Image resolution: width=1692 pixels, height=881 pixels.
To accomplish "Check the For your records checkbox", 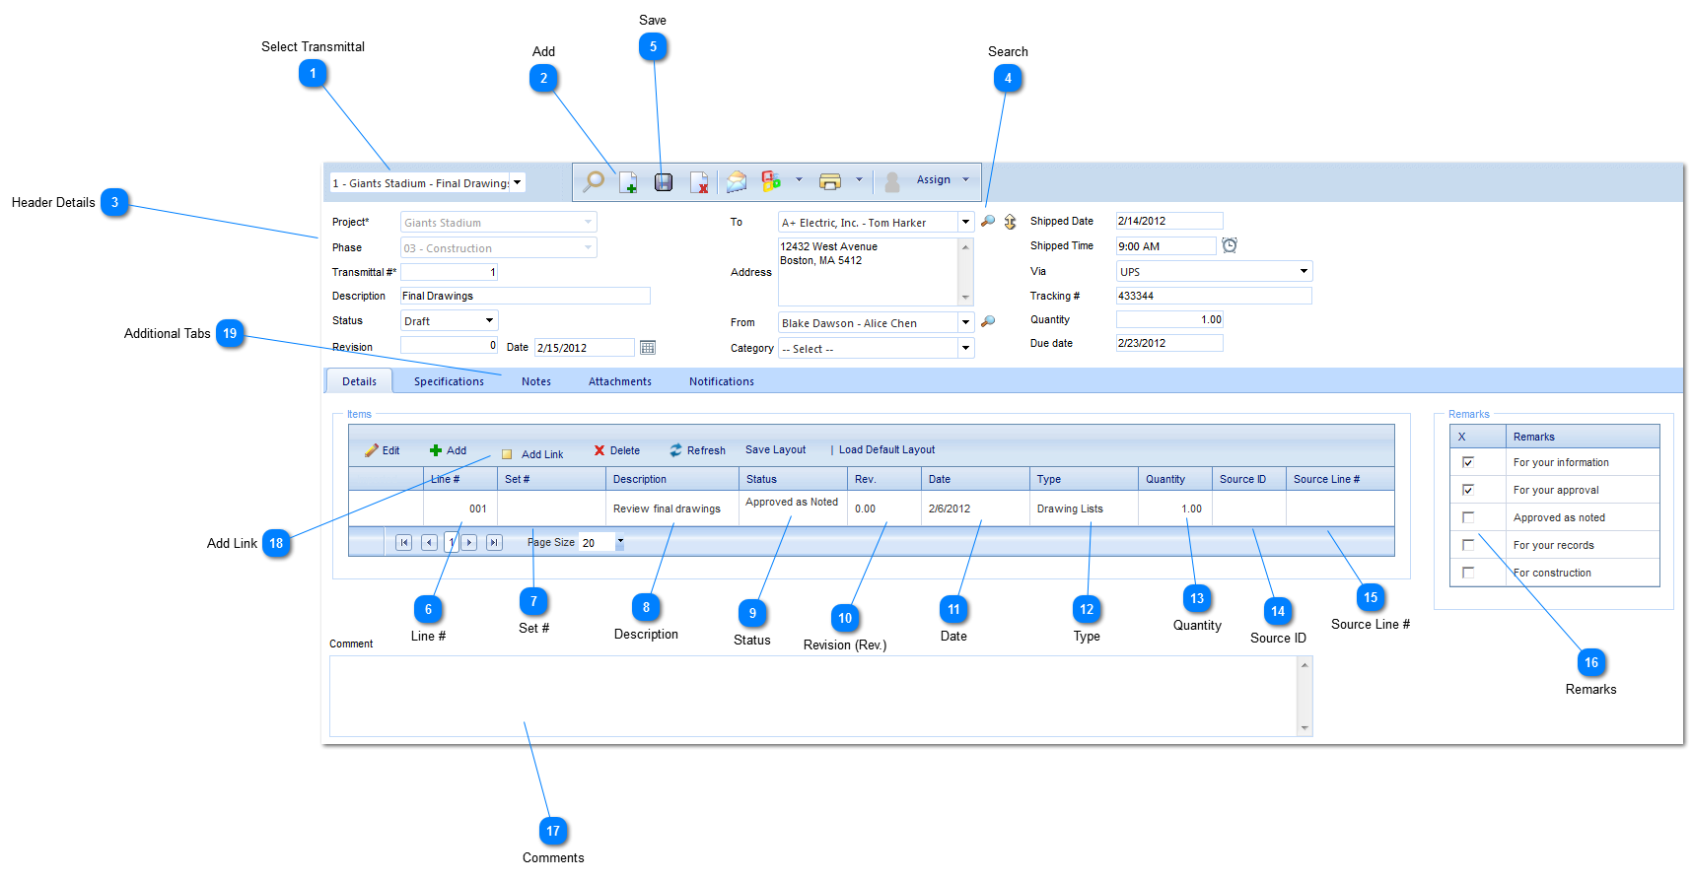I will (1468, 545).
